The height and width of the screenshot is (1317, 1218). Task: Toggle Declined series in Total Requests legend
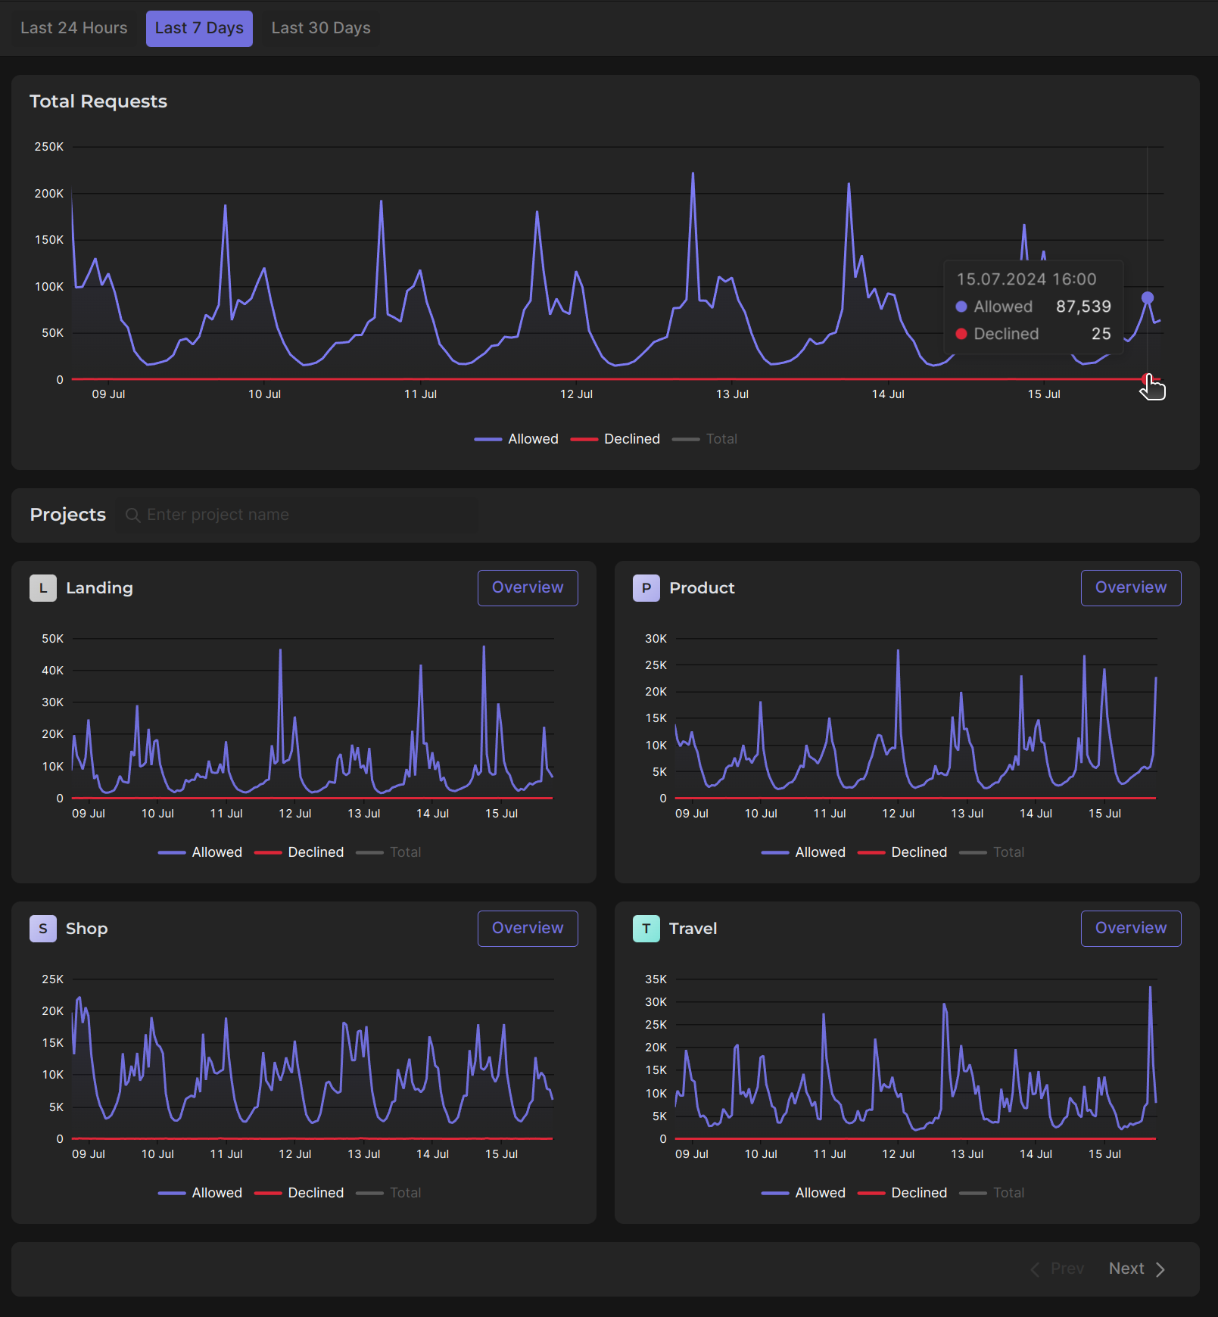[x=615, y=439]
